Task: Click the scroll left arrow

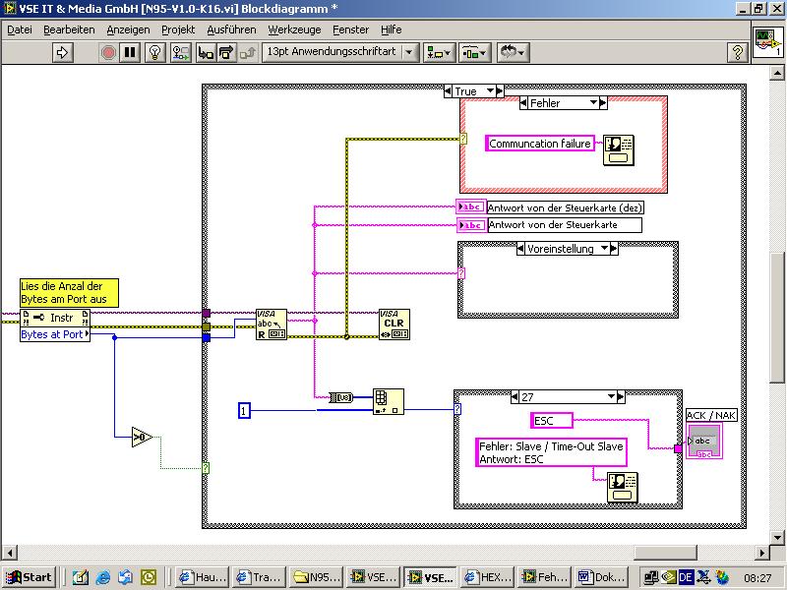Action: (x=9, y=553)
